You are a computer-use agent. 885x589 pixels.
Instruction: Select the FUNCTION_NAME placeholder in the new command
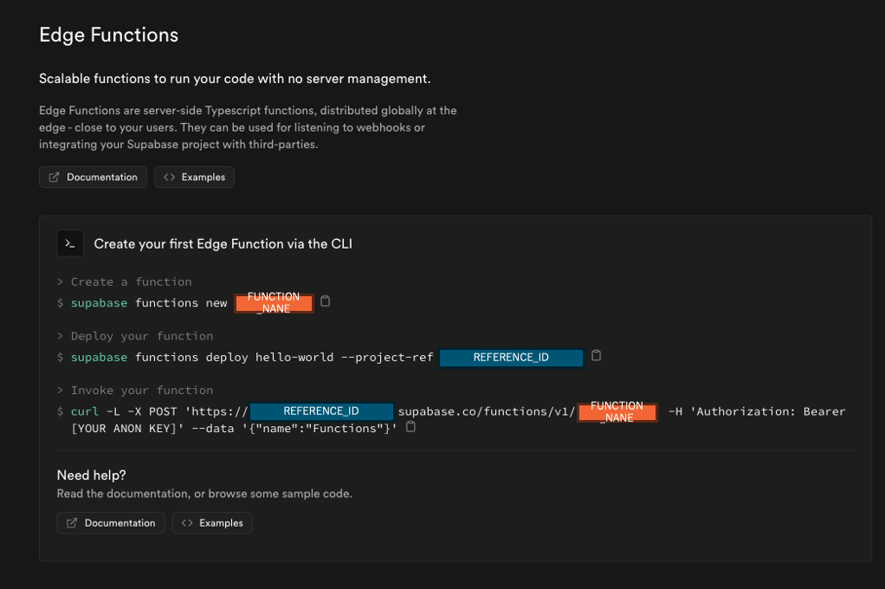click(x=274, y=302)
